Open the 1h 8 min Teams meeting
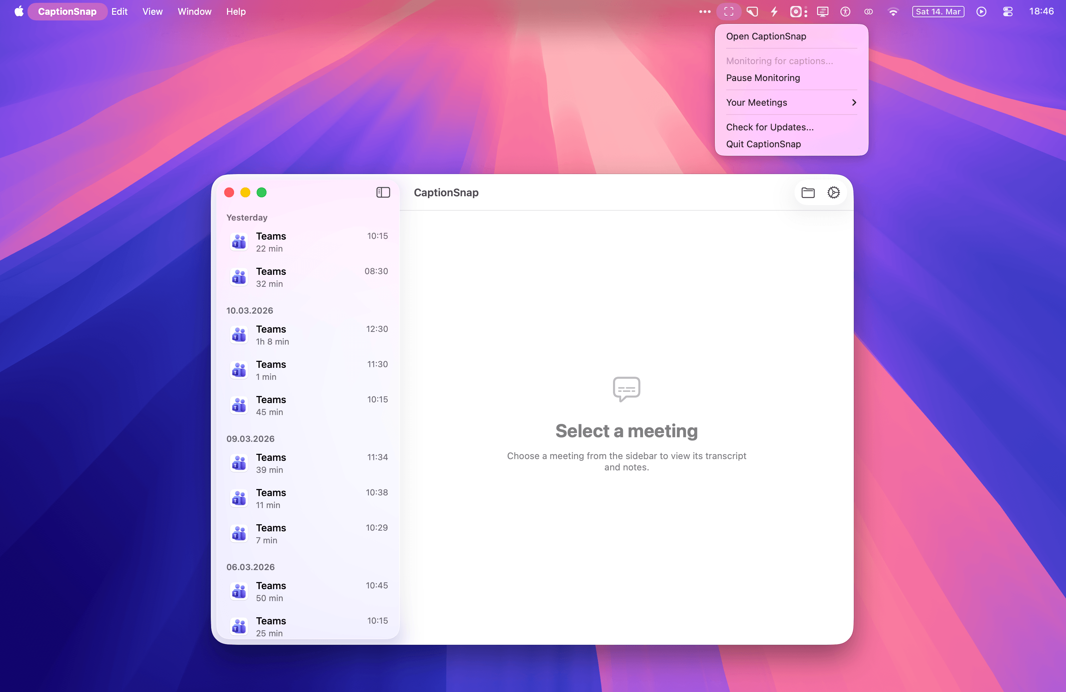The height and width of the screenshot is (692, 1066). (x=308, y=335)
